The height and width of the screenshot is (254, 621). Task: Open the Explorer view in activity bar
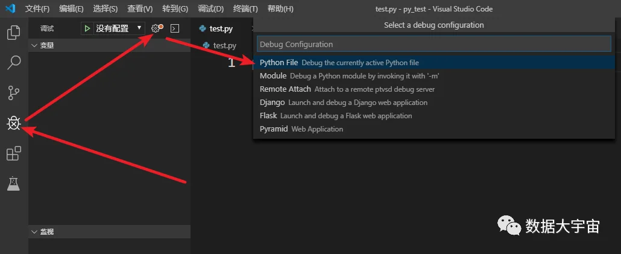point(14,33)
